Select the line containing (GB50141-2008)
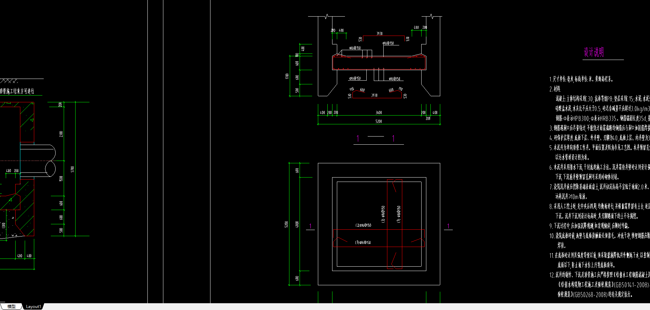Image resolution: width=650 pixels, height=310 pixels. [604, 285]
